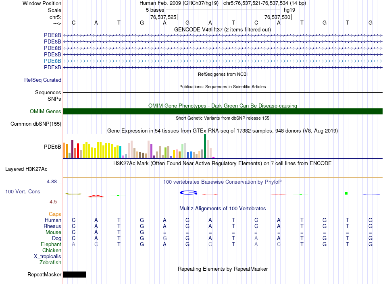This screenshot has height=284, width=383.
Task: Click the tallest dark green GTEx expression bar
Action: coord(205,146)
